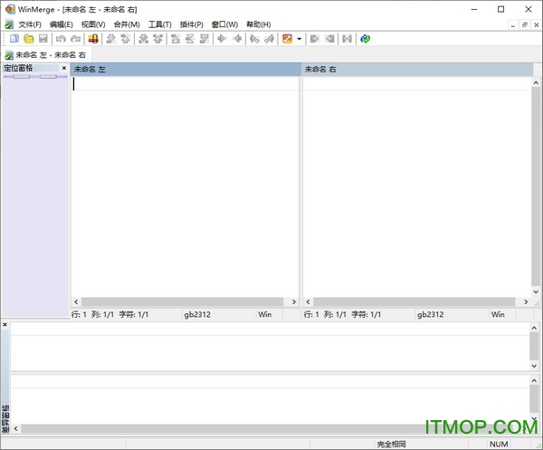Jump to last difference icon

pyautogui.click(x=205, y=39)
